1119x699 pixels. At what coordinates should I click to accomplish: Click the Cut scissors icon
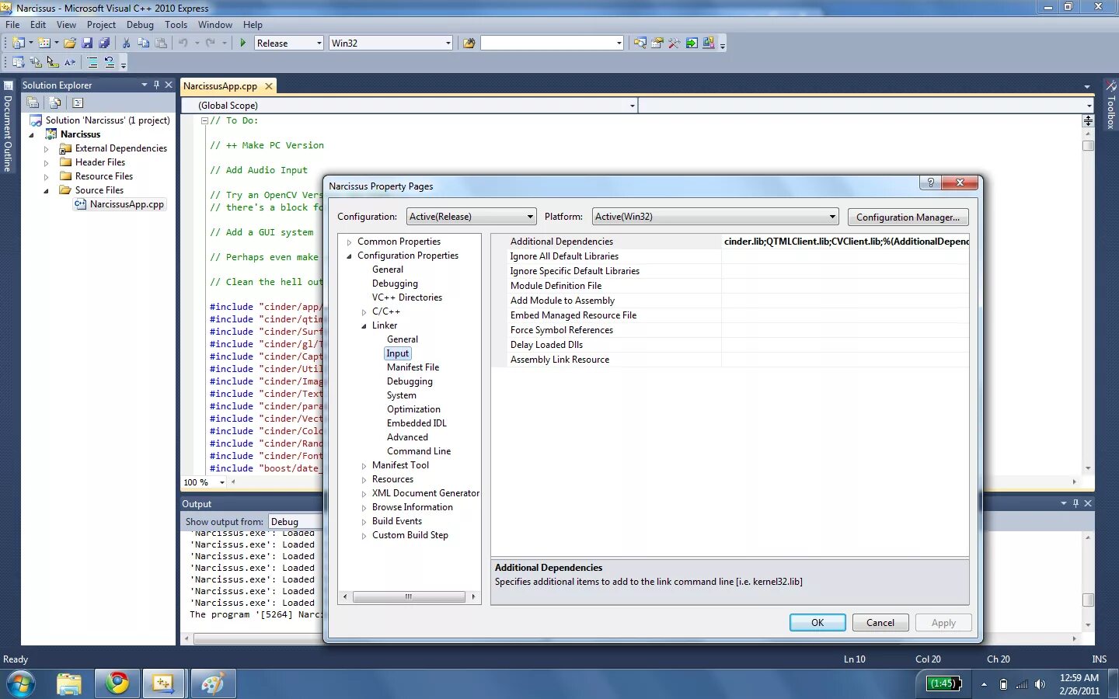pyautogui.click(x=126, y=43)
